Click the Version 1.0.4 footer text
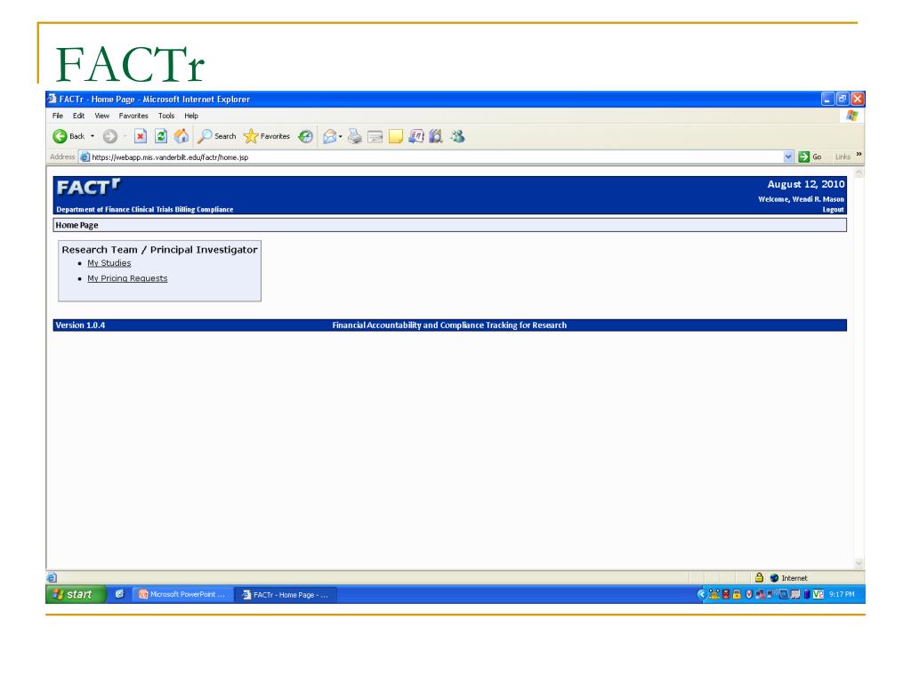 (x=80, y=325)
